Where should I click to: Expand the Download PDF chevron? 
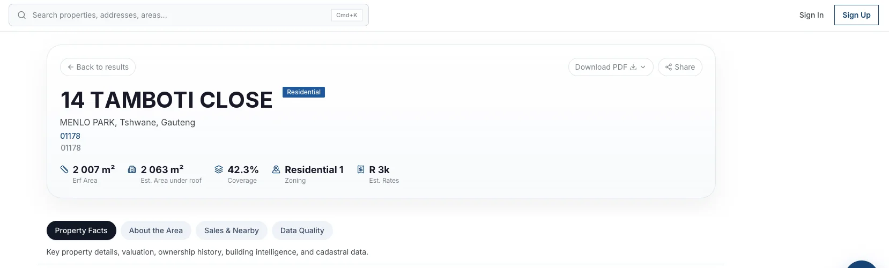coord(643,67)
